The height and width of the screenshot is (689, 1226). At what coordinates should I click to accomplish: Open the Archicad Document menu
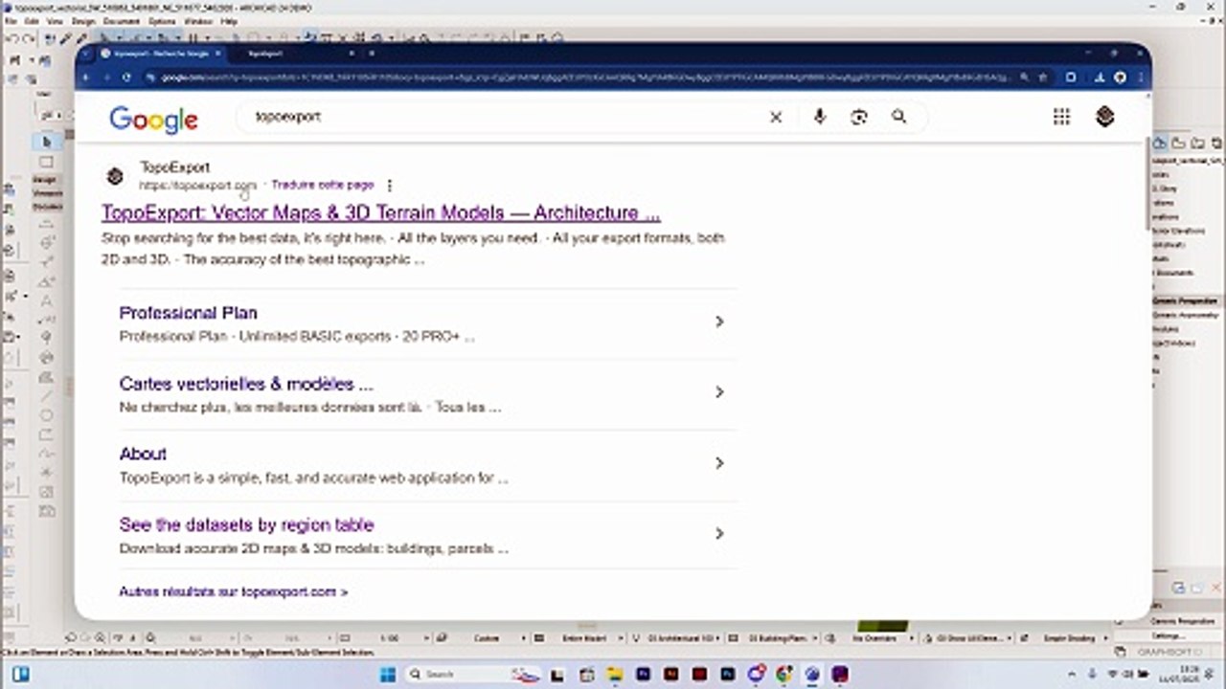pyautogui.click(x=122, y=21)
